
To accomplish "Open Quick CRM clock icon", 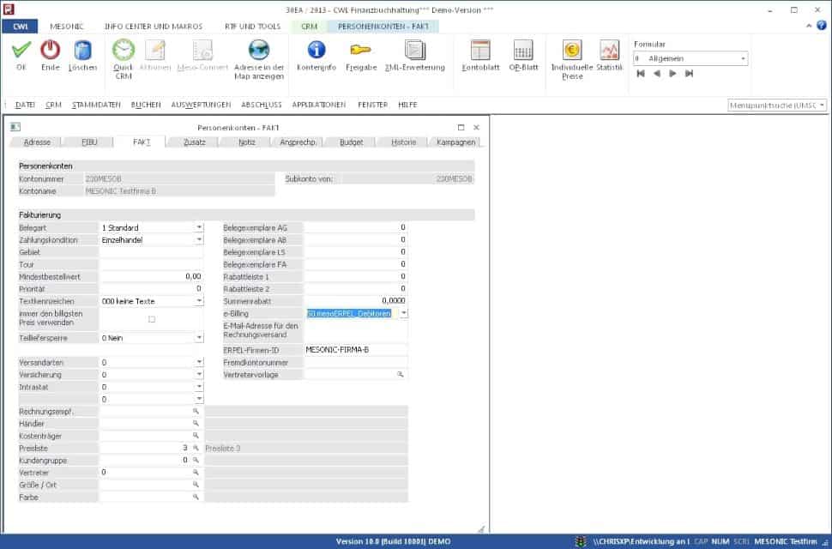I will tap(124, 51).
